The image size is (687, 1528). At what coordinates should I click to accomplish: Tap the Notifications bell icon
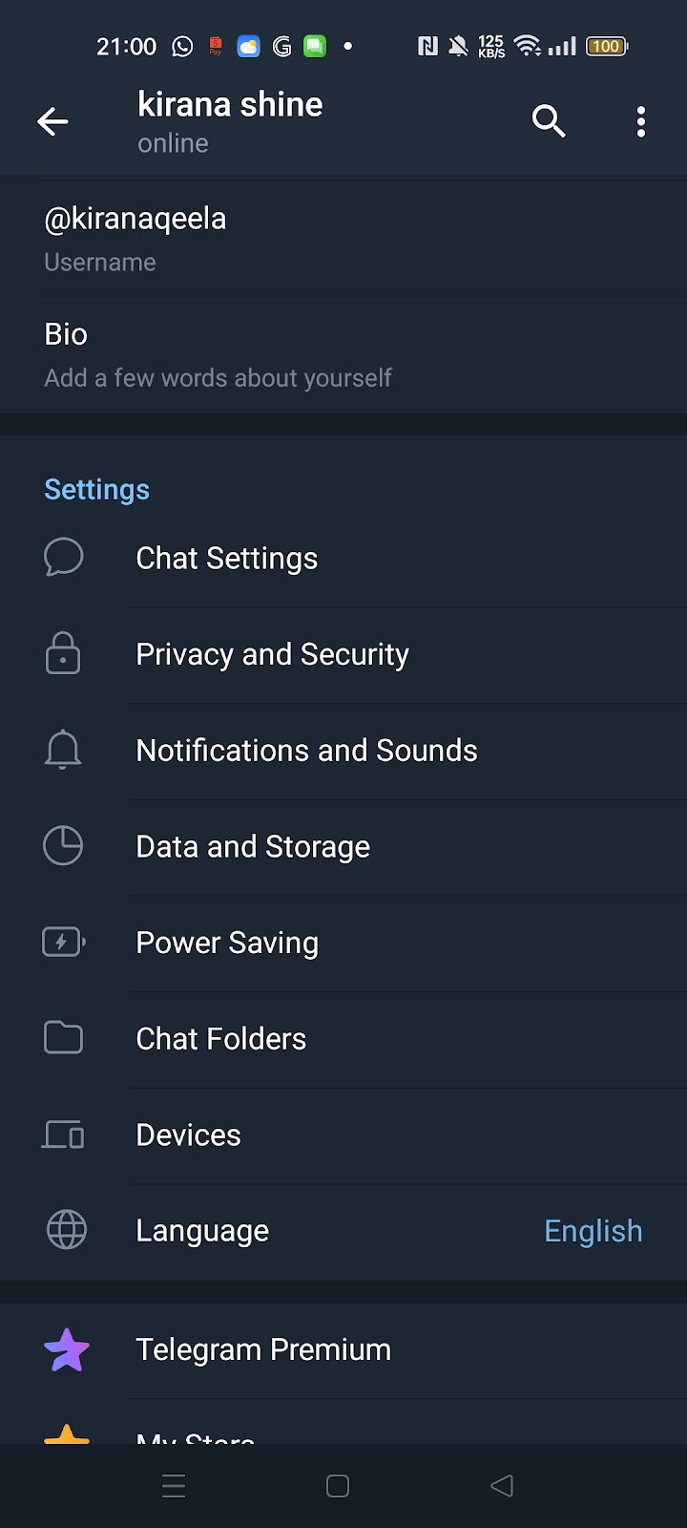pos(63,750)
